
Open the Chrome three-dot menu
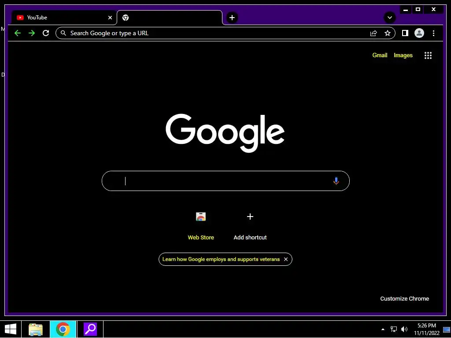[433, 33]
